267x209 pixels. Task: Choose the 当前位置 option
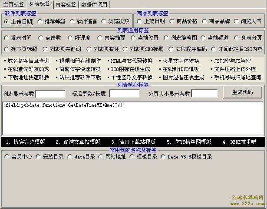(x=133, y=38)
